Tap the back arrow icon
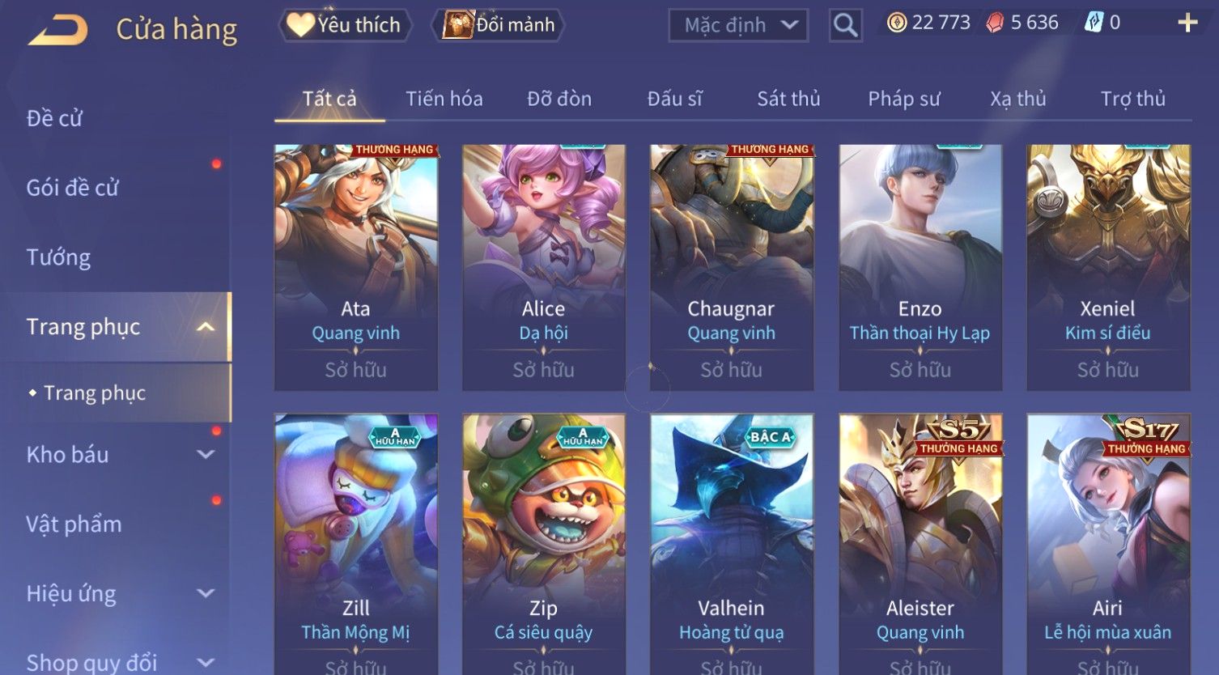 (57, 30)
